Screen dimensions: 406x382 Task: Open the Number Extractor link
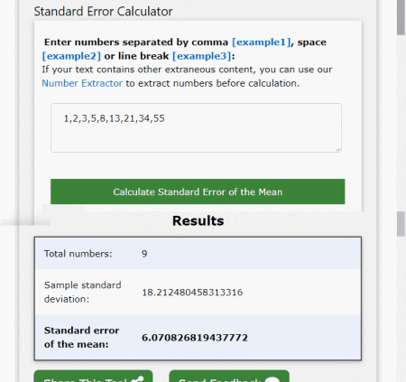click(82, 83)
